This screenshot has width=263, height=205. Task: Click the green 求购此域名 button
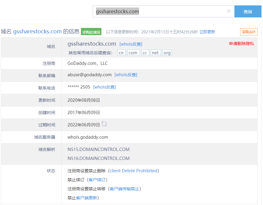tap(91, 32)
